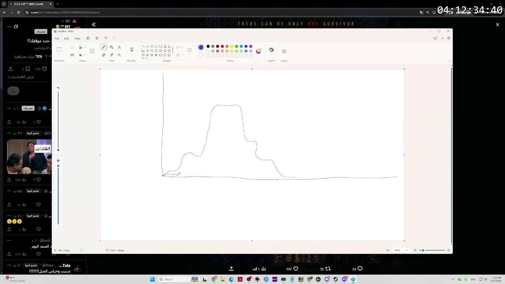Click fit to window icon in status bar
The height and width of the screenshot is (284, 505).
tap(387, 250)
